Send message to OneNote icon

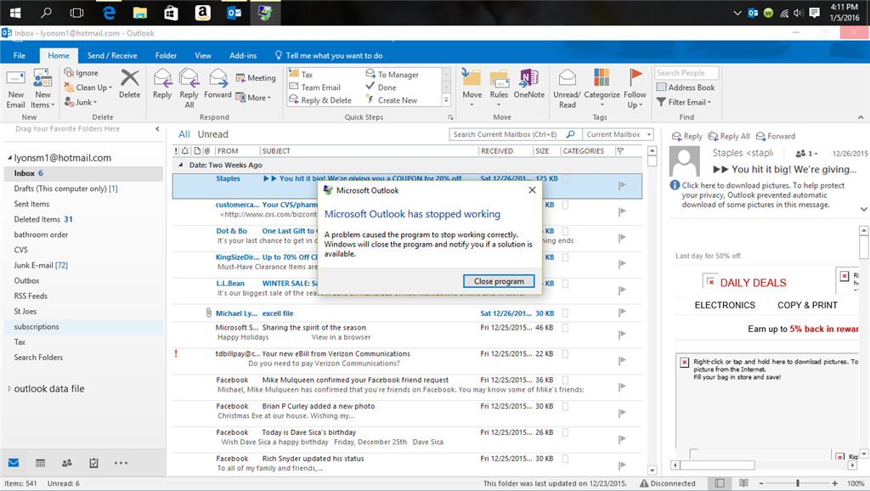coord(528,77)
